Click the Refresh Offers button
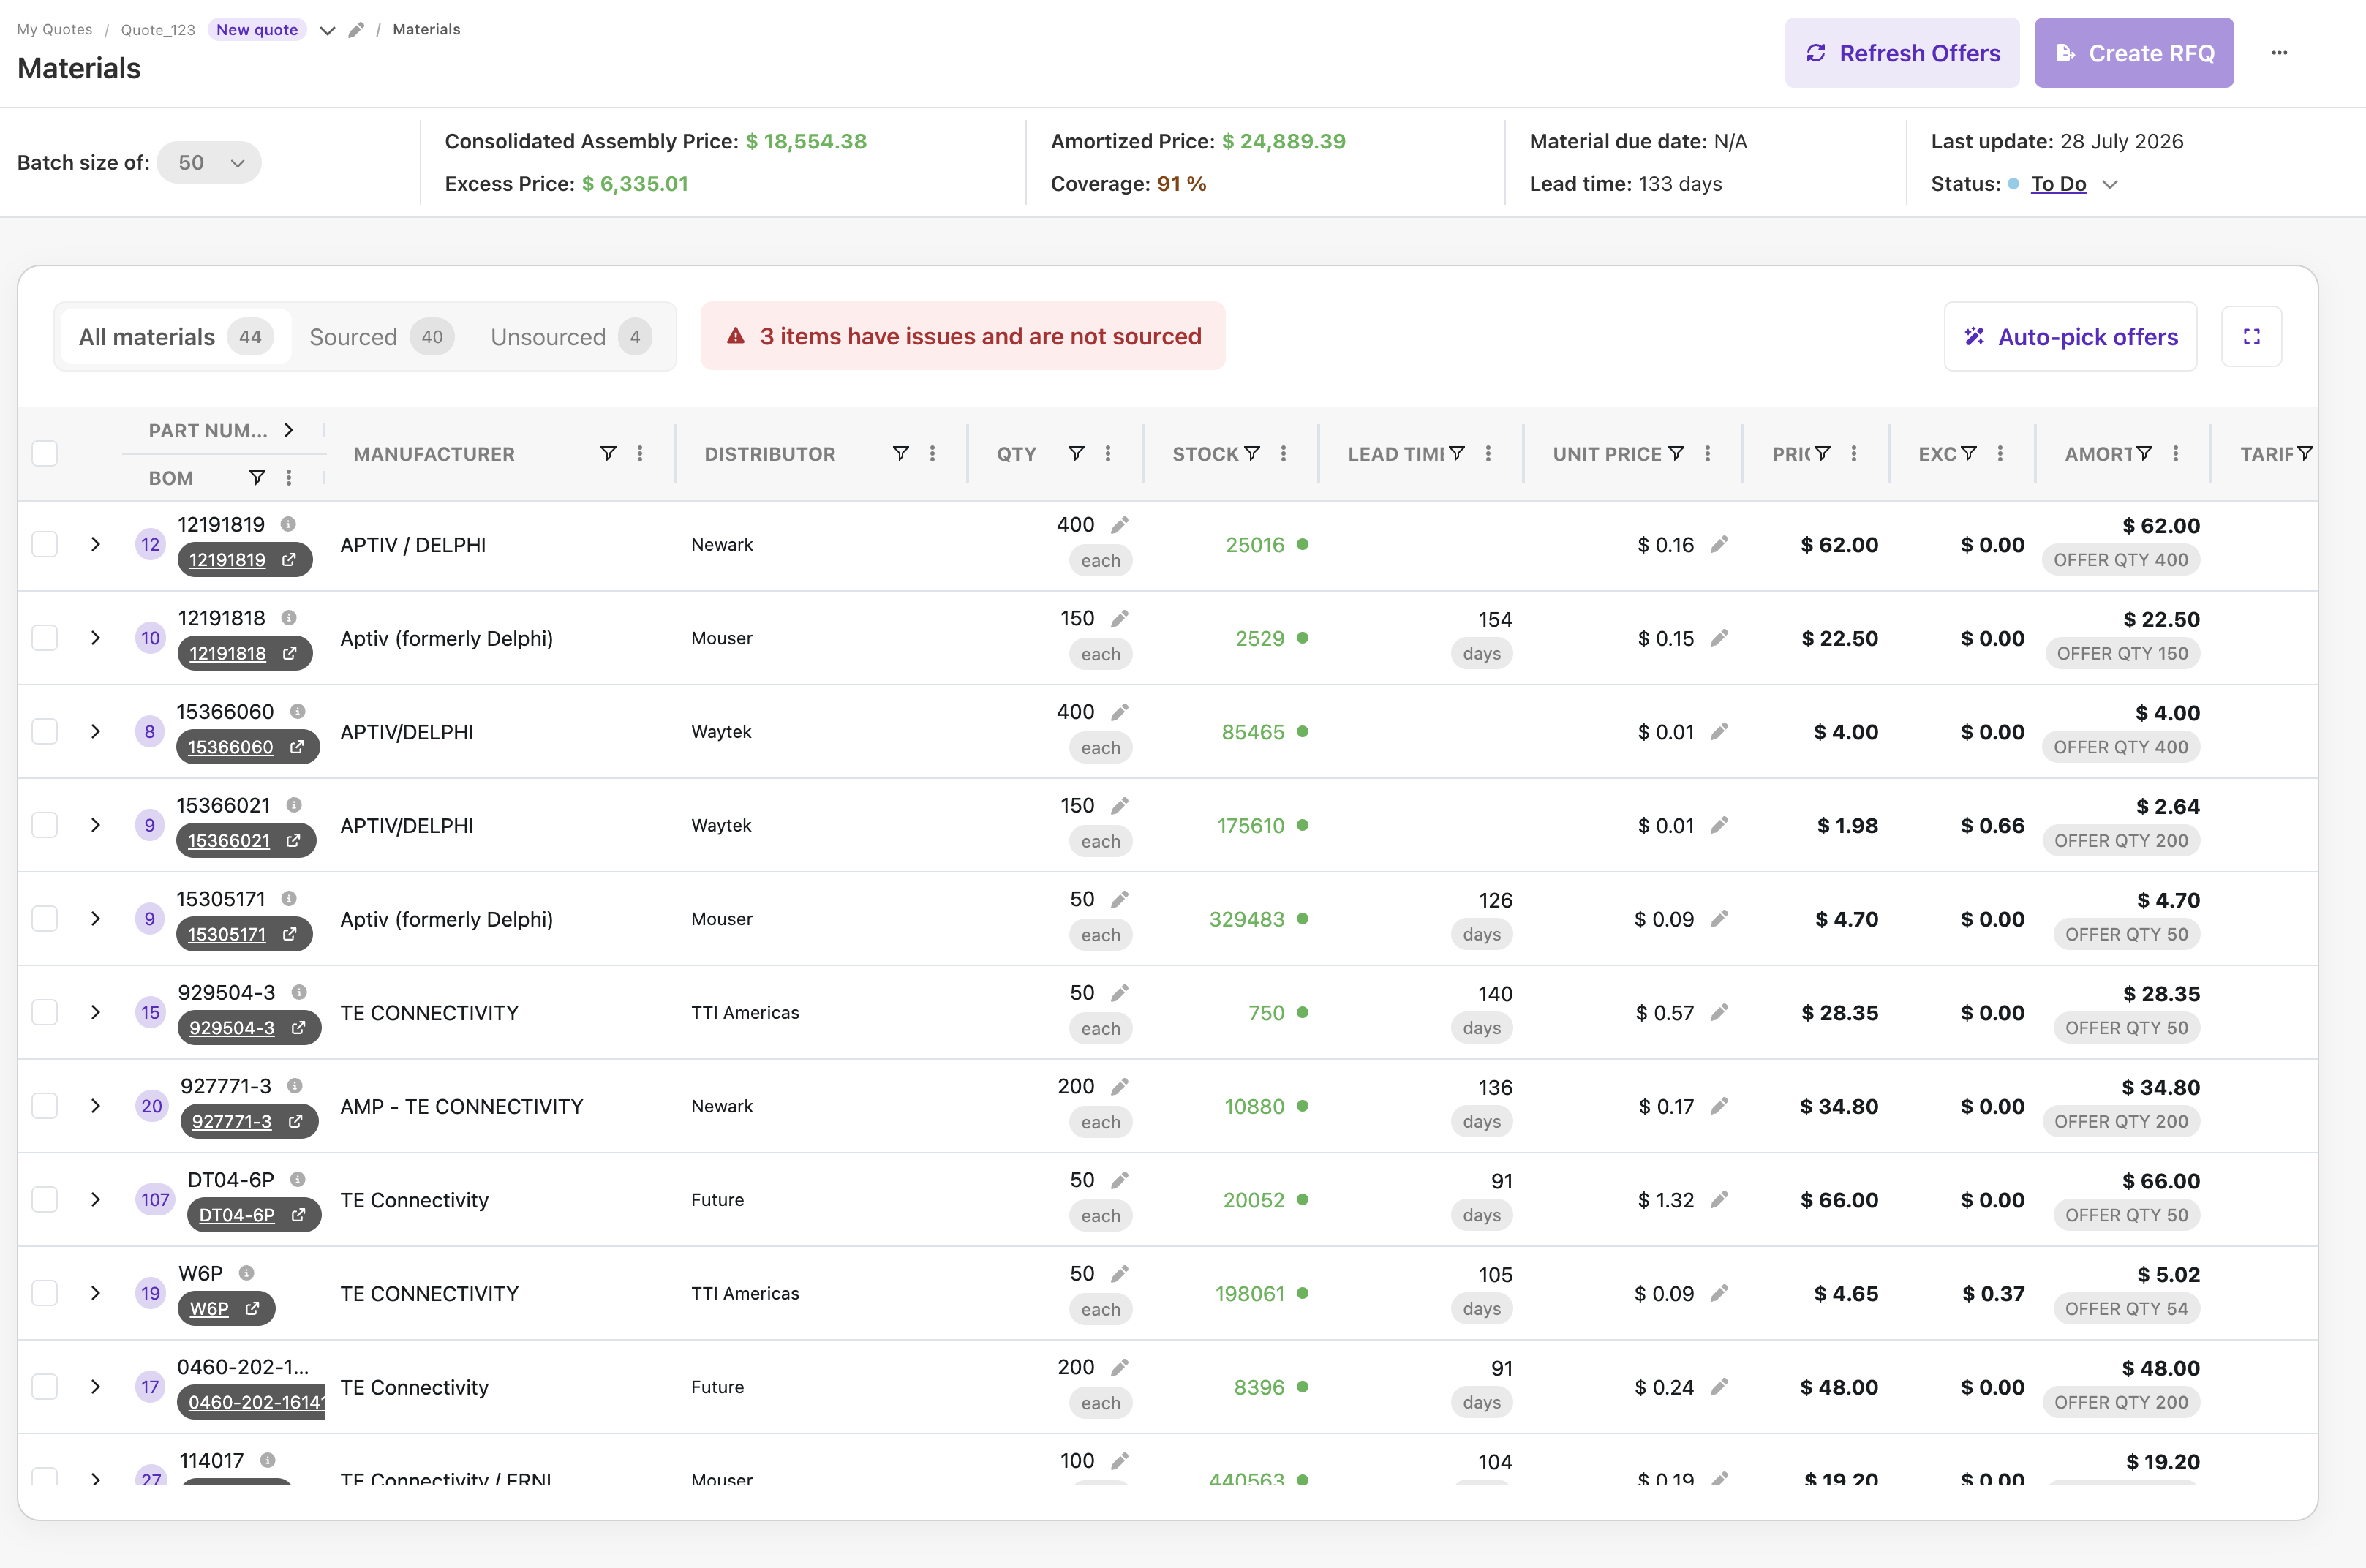This screenshot has width=2366, height=1568. (1901, 53)
